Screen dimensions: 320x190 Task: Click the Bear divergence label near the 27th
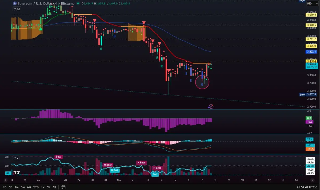[58, 157]
